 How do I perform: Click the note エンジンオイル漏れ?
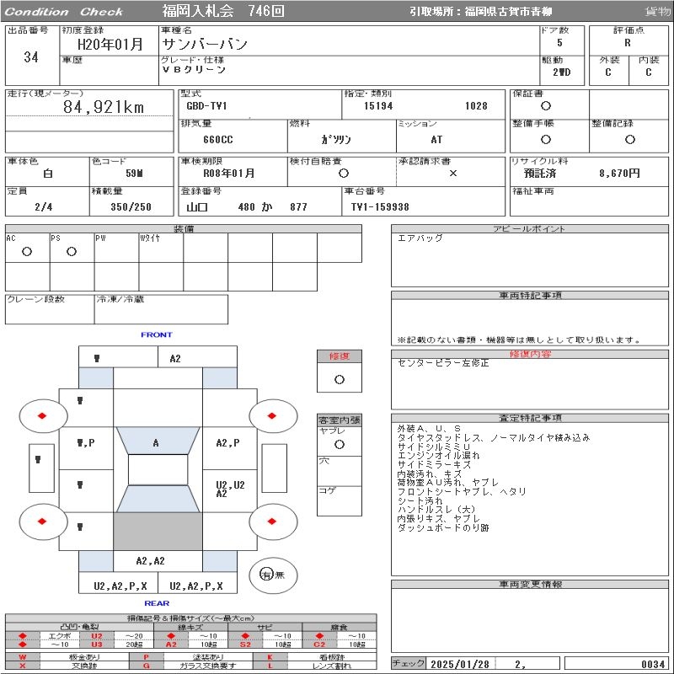point(438,456)
